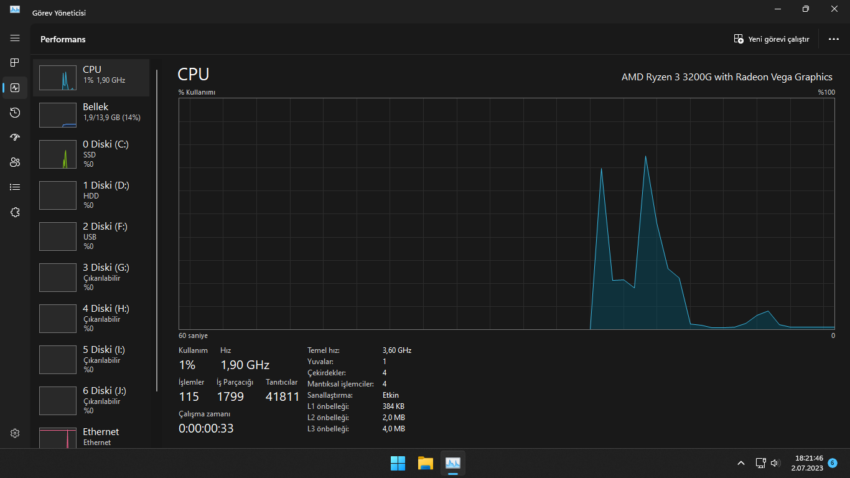Select 4 Diski (H:) entry
This screenshot has width=850, height=478.
(x=91, y=318)
